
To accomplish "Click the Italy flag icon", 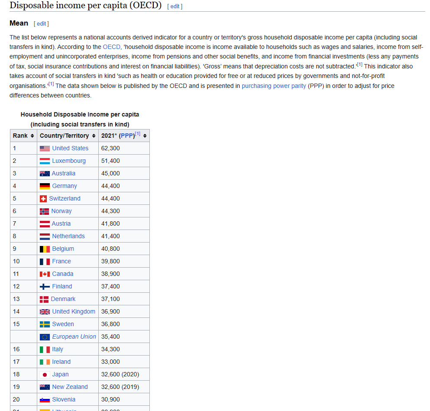I will pyautogui.click(x=45, y=350).
